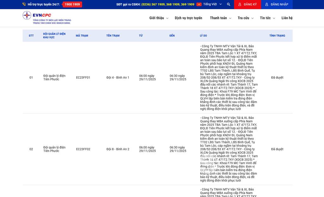The image size is (324, 197).
Task: Expand the Giới thiệu menu
Action: [159, 18]
